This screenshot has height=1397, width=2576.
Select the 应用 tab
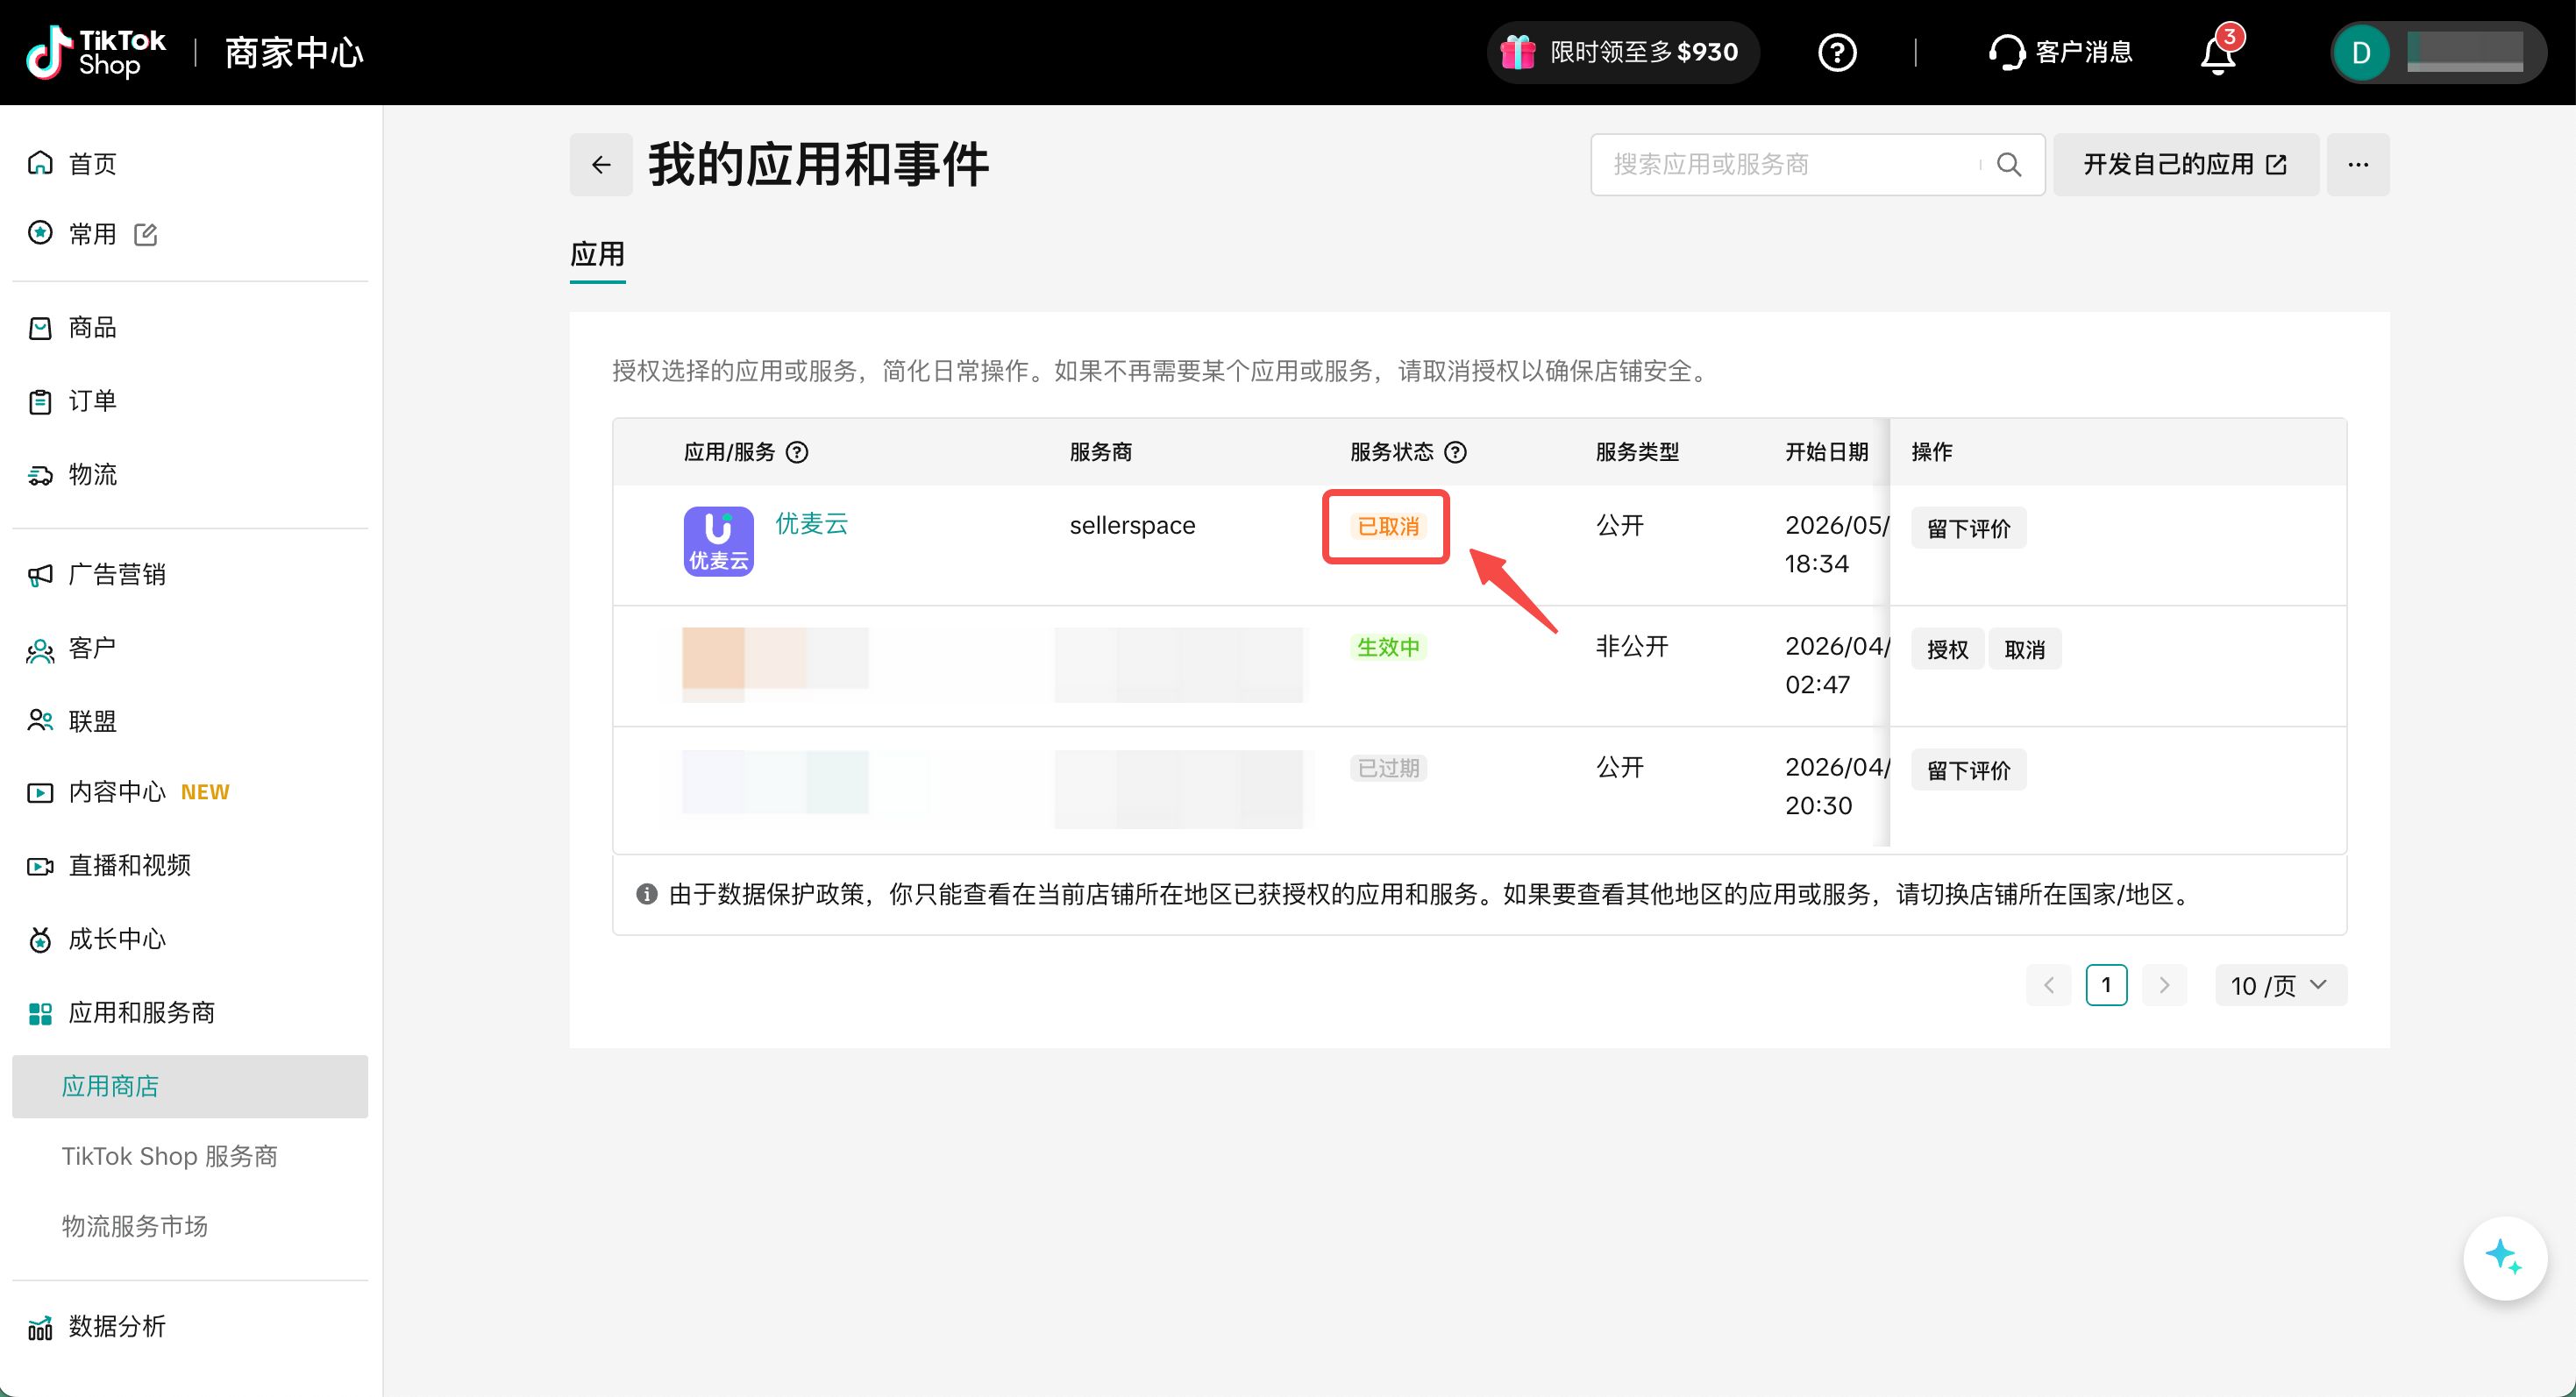click(597, 255)
